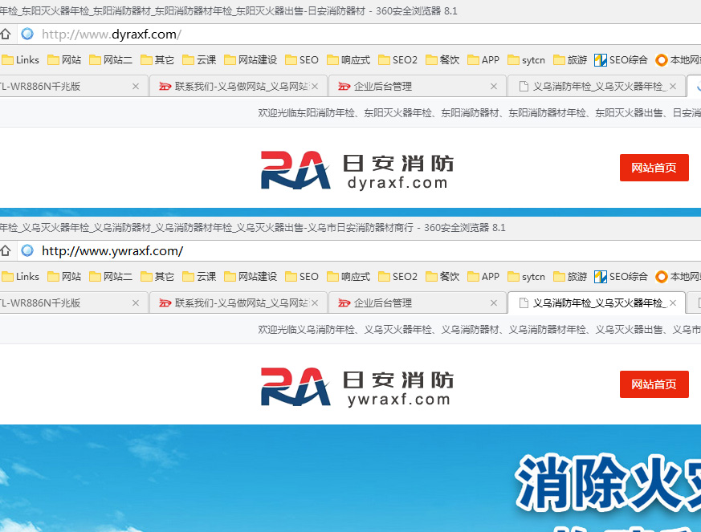Open 云课 bookmark folder in upper browser
This screenshot has height=532, width=701.
tap(199, 60)
